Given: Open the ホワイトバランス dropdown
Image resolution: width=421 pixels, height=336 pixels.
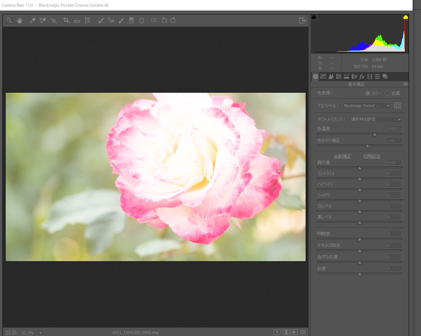Looking at the screenshot, I should point(376,119).
